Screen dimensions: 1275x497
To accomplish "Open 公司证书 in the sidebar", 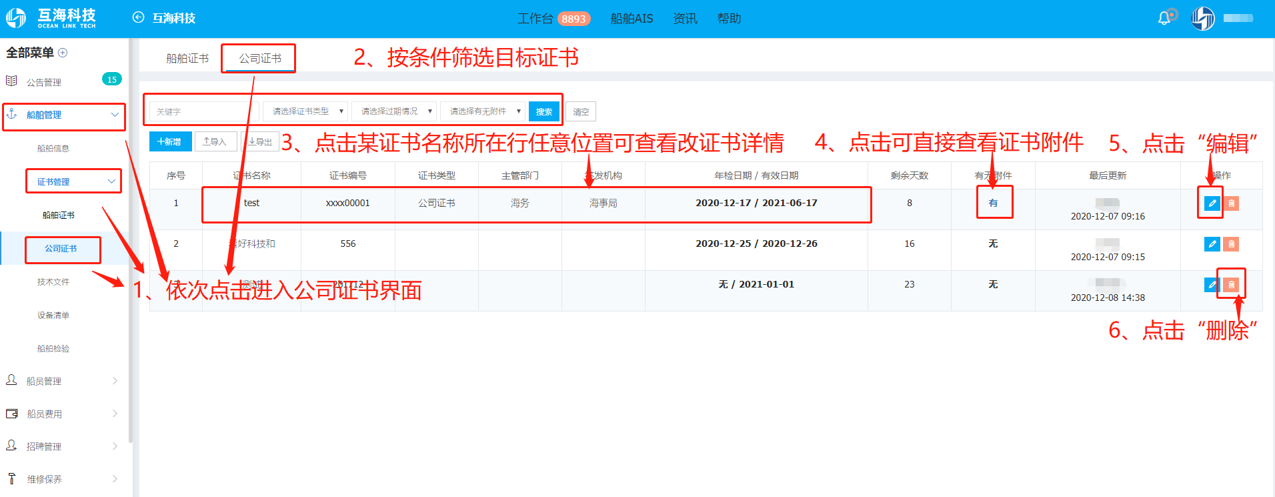I will (61, 248).
